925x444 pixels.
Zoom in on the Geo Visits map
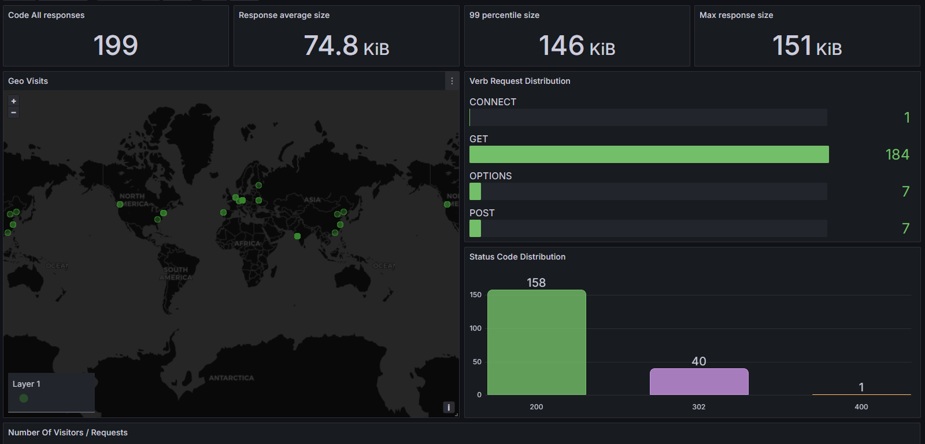[x=14, y=101]
